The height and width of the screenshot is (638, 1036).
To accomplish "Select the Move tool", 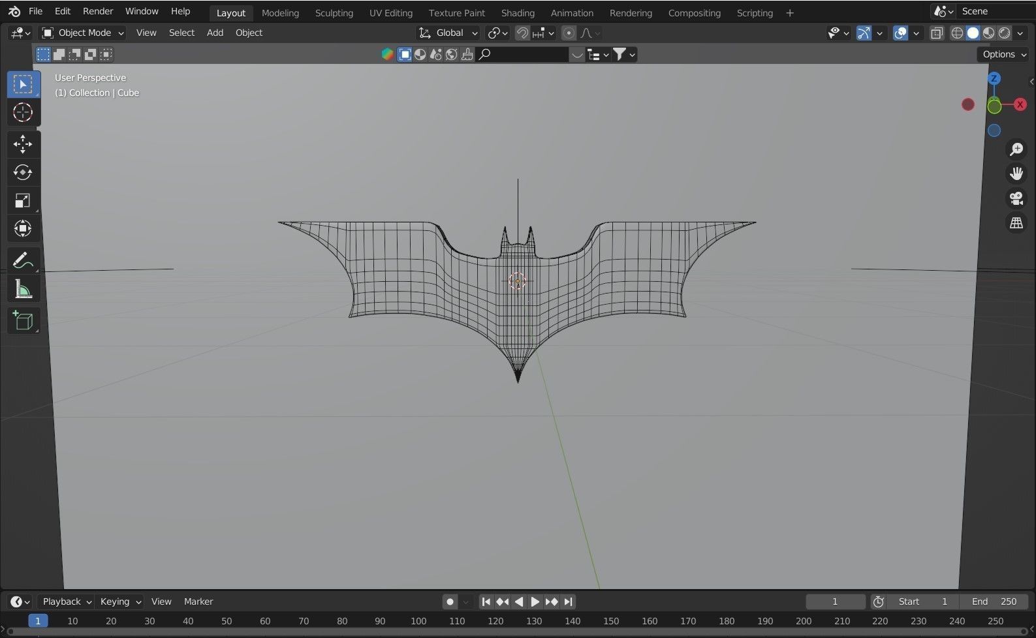I will [24, 144].
